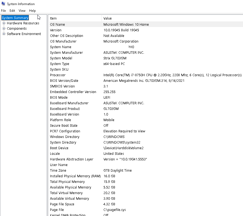Select the System SKU row
243x216 pixels.
[146, 70]
